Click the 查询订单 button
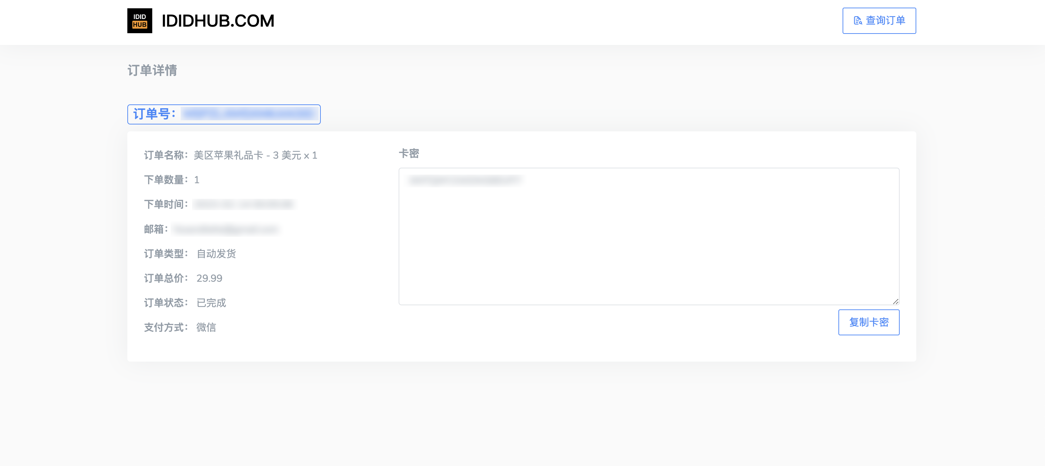Image resolution: width=1045 pixels, height=466 pixels. (879, 21)
